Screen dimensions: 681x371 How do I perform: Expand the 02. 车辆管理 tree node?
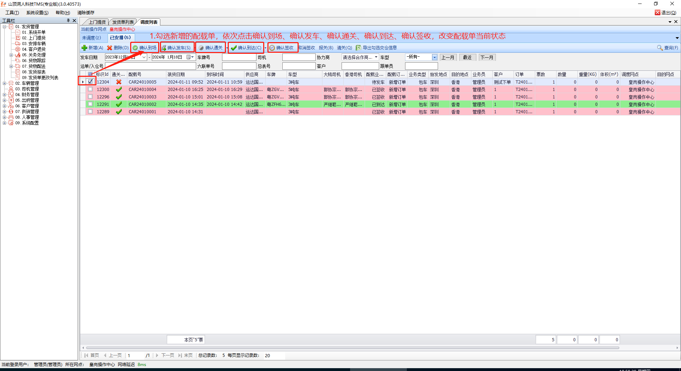tap(5, 84)
